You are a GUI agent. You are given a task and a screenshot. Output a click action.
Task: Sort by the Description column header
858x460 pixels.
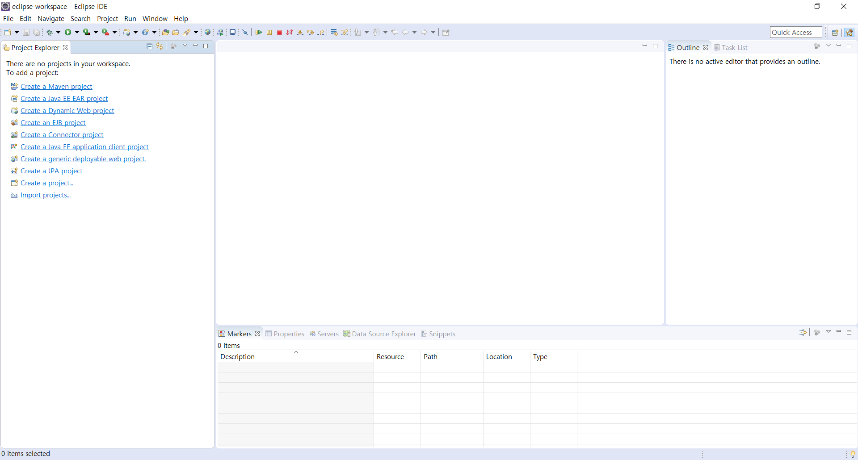pos(295,356)
